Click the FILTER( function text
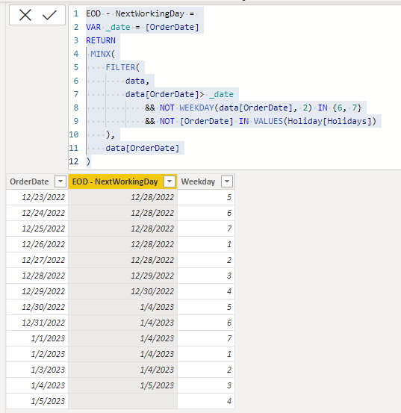This screenshot has width=401, height=413. tap(122, 67)
